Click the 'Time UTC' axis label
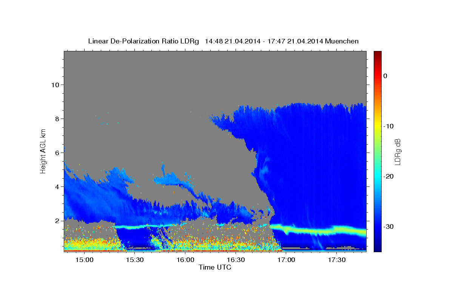The height and width of the screenshot is (302, 453). tap(215, 267)
